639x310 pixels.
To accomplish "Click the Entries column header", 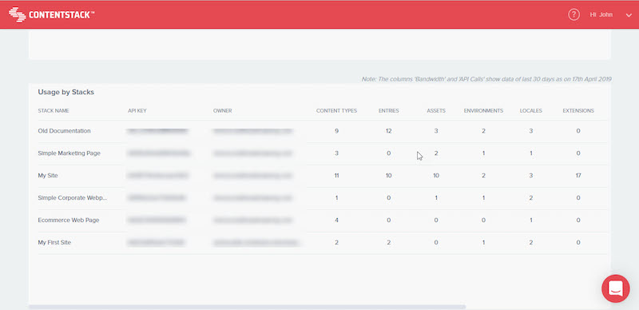I will pyautogui.click(x=389, y=110).
